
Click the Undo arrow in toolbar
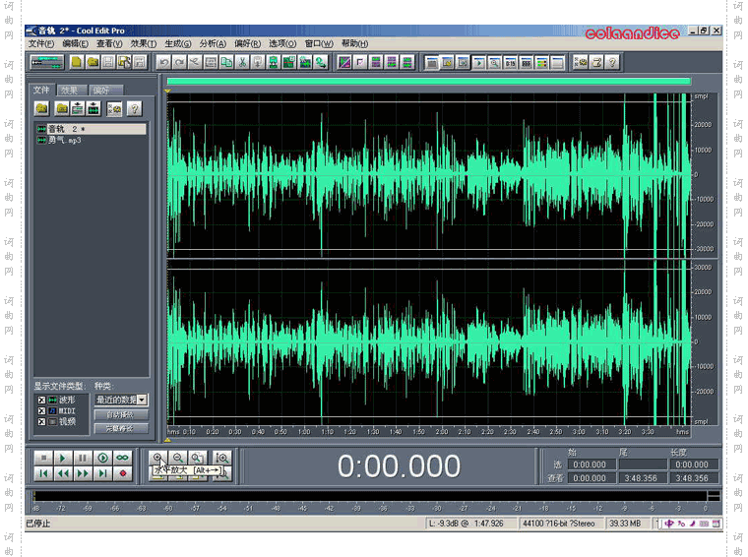163,62
